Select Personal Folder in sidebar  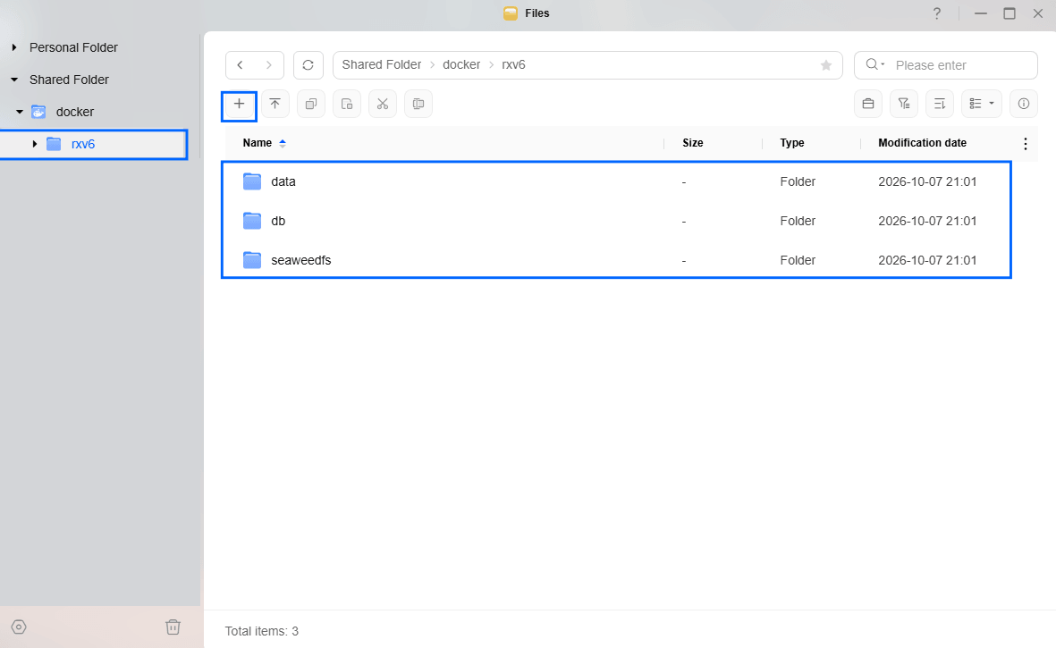[73, 47]
